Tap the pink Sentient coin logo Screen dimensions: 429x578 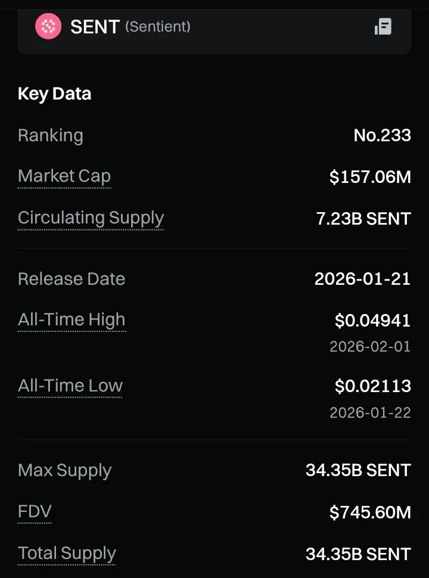(x=48, y=26)
